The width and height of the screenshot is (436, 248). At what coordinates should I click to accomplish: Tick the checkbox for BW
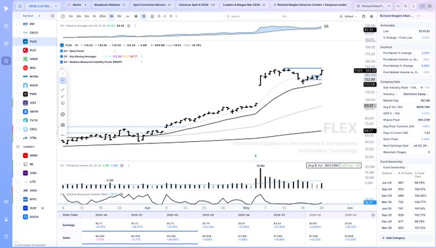pyautogui.click(x=18, y=24)
